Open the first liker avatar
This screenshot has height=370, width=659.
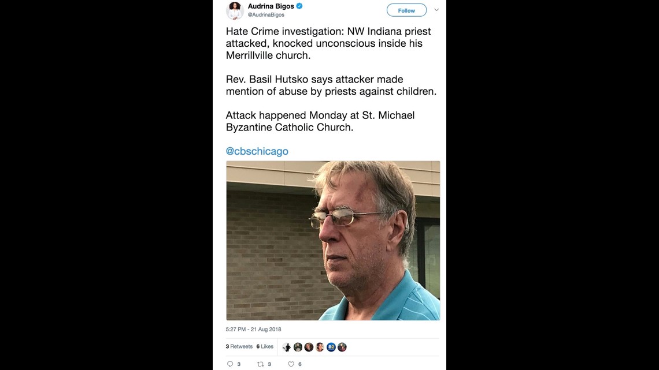(x=287, y=347)
